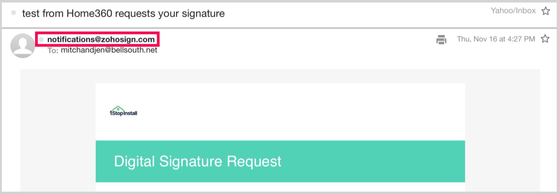This screenshot has width=559, height=194.
Task: Click the timestamp Thu, Nov 16 at 4:27 PM
Action: tap(496, 39)
